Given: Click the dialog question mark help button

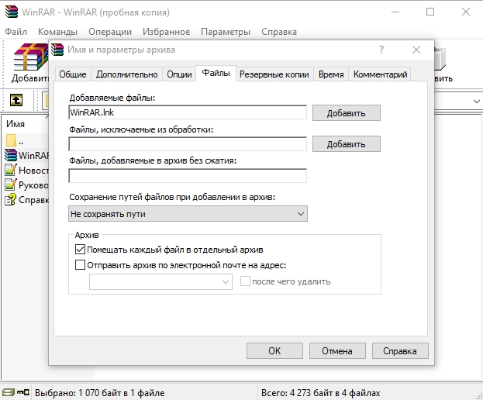Looking at the screenshot, I should (x=381, y=50).
